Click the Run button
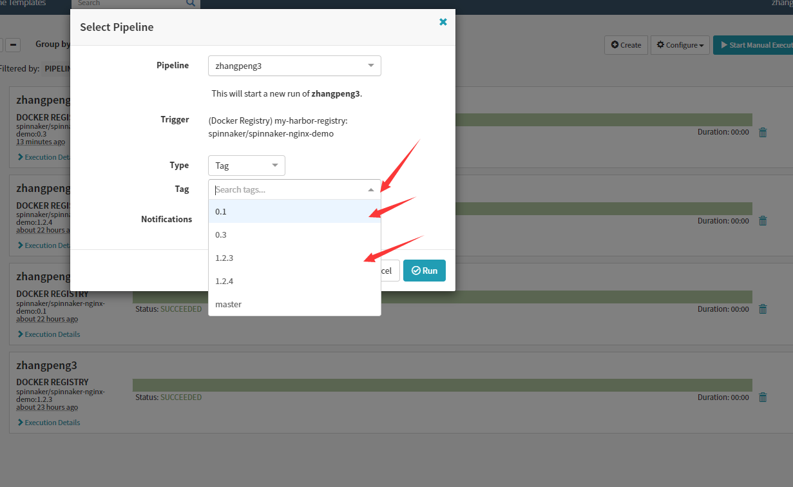793x487 pixels. [425, 271]
